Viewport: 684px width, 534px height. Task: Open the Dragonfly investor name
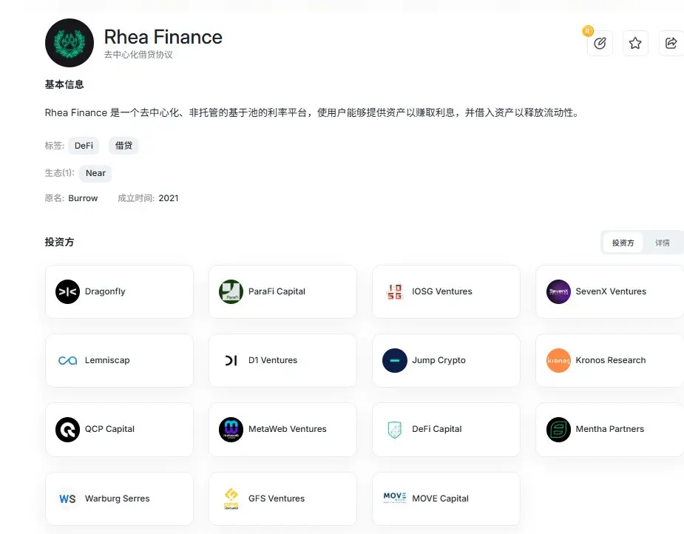(105, 291)
